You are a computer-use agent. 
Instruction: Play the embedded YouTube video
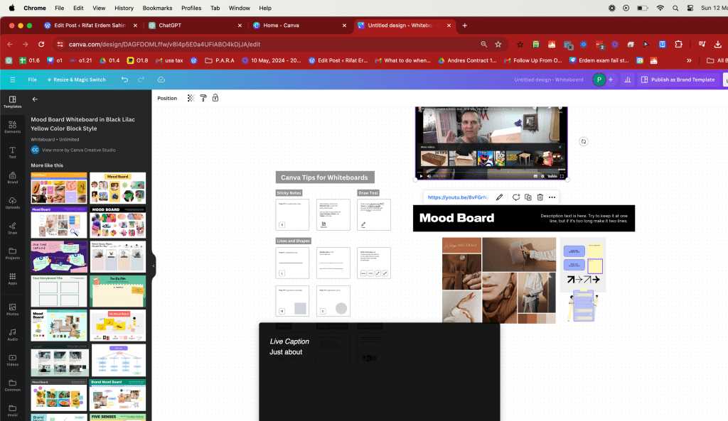click(x=421, y=176)
